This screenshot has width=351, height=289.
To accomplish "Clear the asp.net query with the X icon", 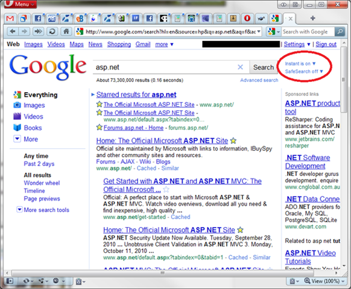I will tap(240, 67).
